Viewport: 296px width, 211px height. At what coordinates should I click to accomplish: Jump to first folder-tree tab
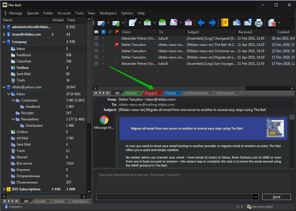[5, 201]
